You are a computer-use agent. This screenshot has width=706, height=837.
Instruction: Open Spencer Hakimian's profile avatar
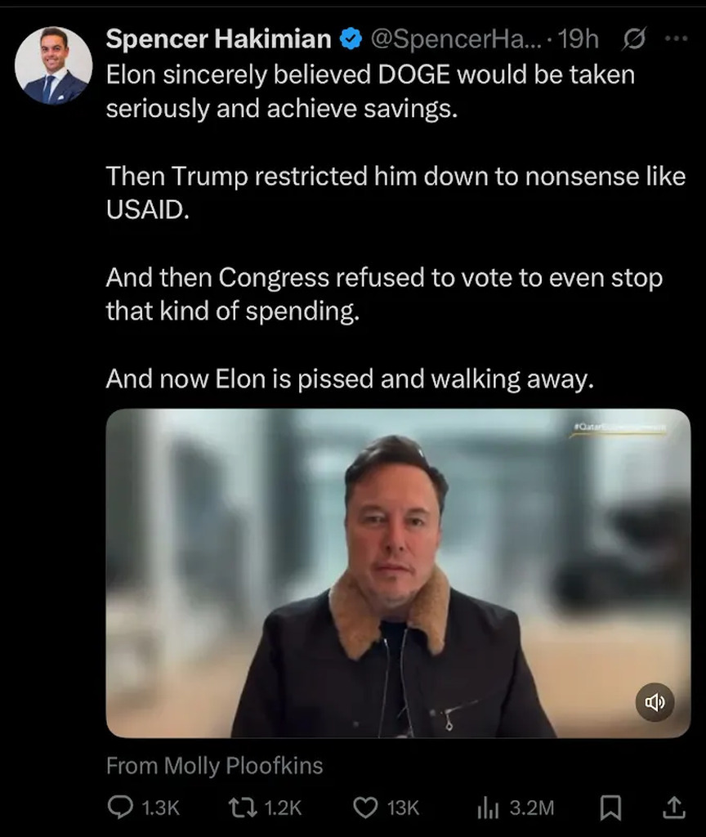(x=53, y=65)
